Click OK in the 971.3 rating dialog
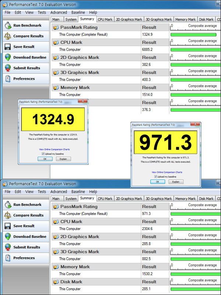 [x=158, y=182]
